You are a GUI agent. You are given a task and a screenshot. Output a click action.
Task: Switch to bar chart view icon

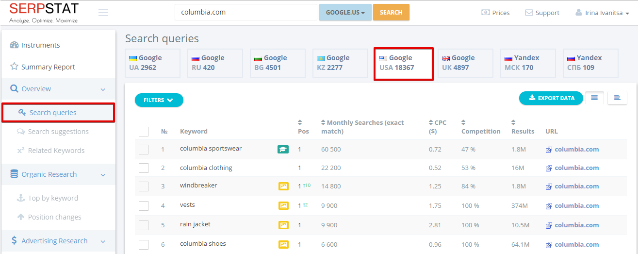click(617, 98)
